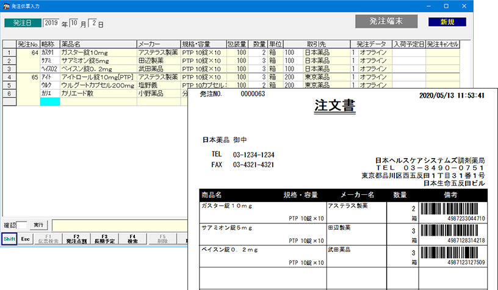
Task: Click the 発注キャンセル column header
Action: tap(442, 44)
